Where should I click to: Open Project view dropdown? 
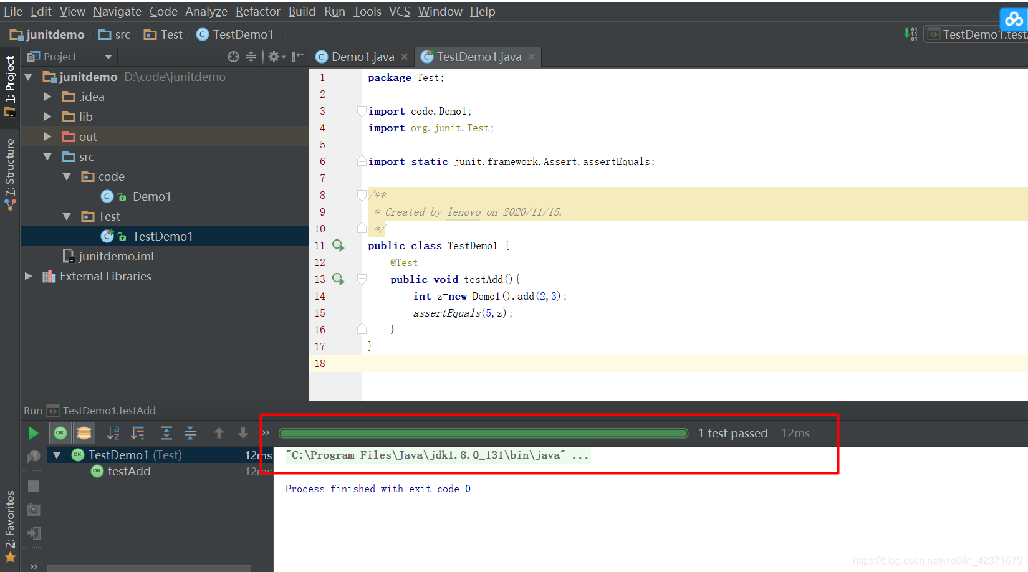point(108,57)
